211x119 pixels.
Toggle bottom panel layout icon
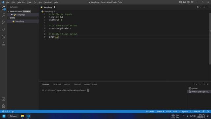(x=184, y=2)
